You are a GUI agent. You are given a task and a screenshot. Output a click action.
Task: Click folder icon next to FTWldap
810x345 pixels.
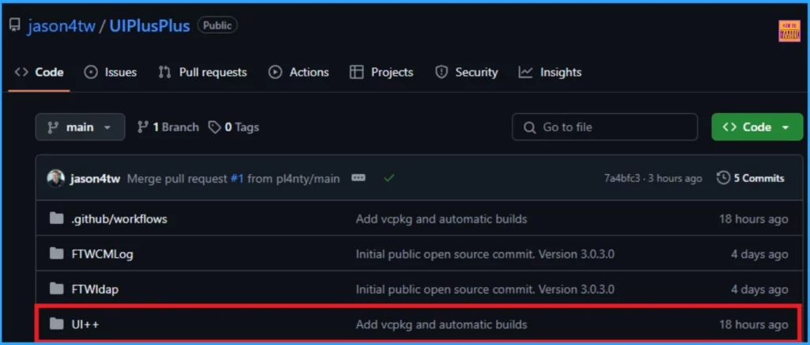[56, 290]
